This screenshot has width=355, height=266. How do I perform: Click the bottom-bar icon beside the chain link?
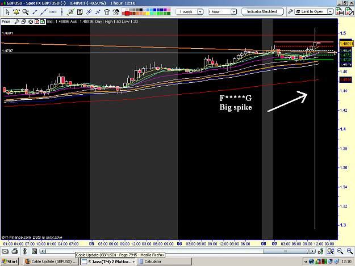pos(35,251)
